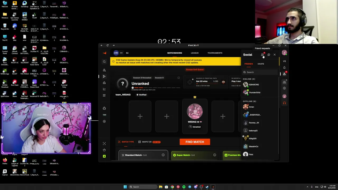Select offline friend _BABAYAGA_

pyautogui.click(x=260, y=115)
